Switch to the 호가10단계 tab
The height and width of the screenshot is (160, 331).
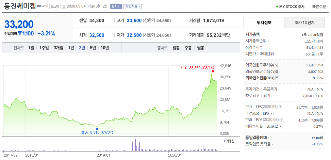coord(304,22)
